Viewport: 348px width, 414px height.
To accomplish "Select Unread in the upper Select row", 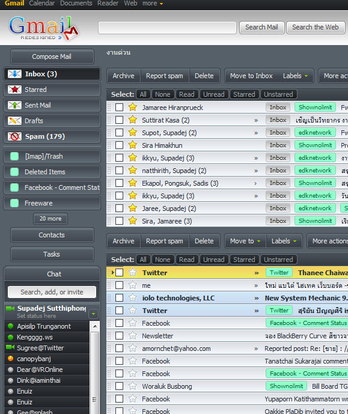I will [x=213, y=94].
